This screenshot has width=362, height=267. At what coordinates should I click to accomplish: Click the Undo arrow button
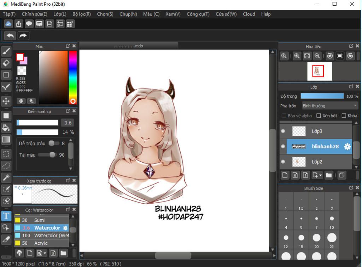(10, 36)
